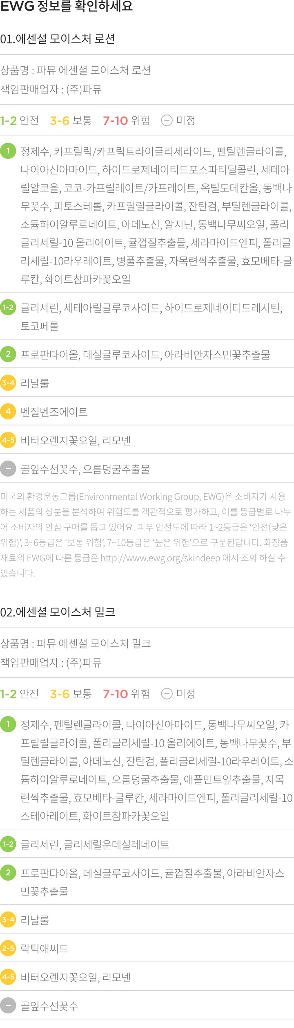Click the yellow 4 badge next to 벤질벤조에이트
The width and height of the screenshot is (294, 1028).
[8, 411]
